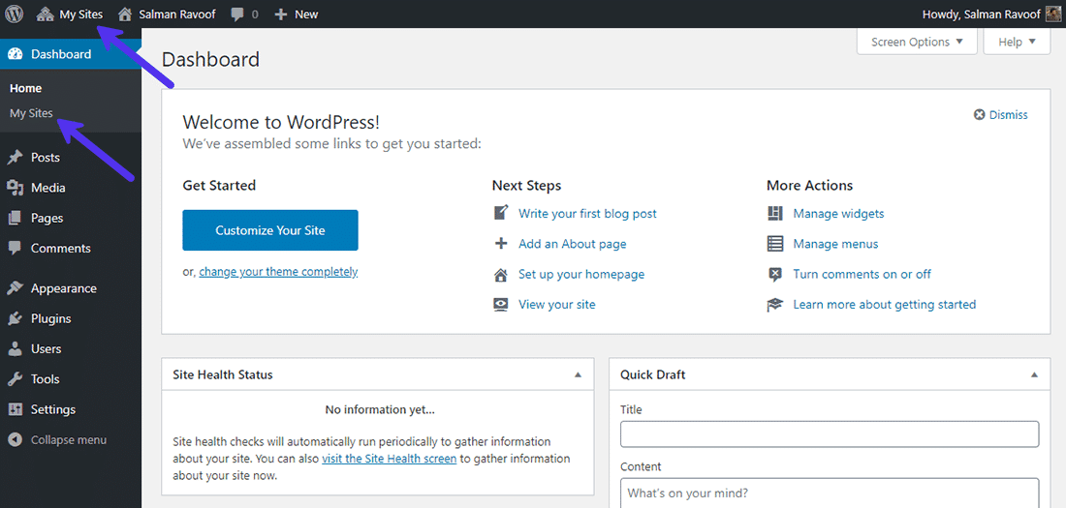Open 'visit the Site Health screen' link
Viewport: 1066px width, 508px height.
tap(389, 459)
